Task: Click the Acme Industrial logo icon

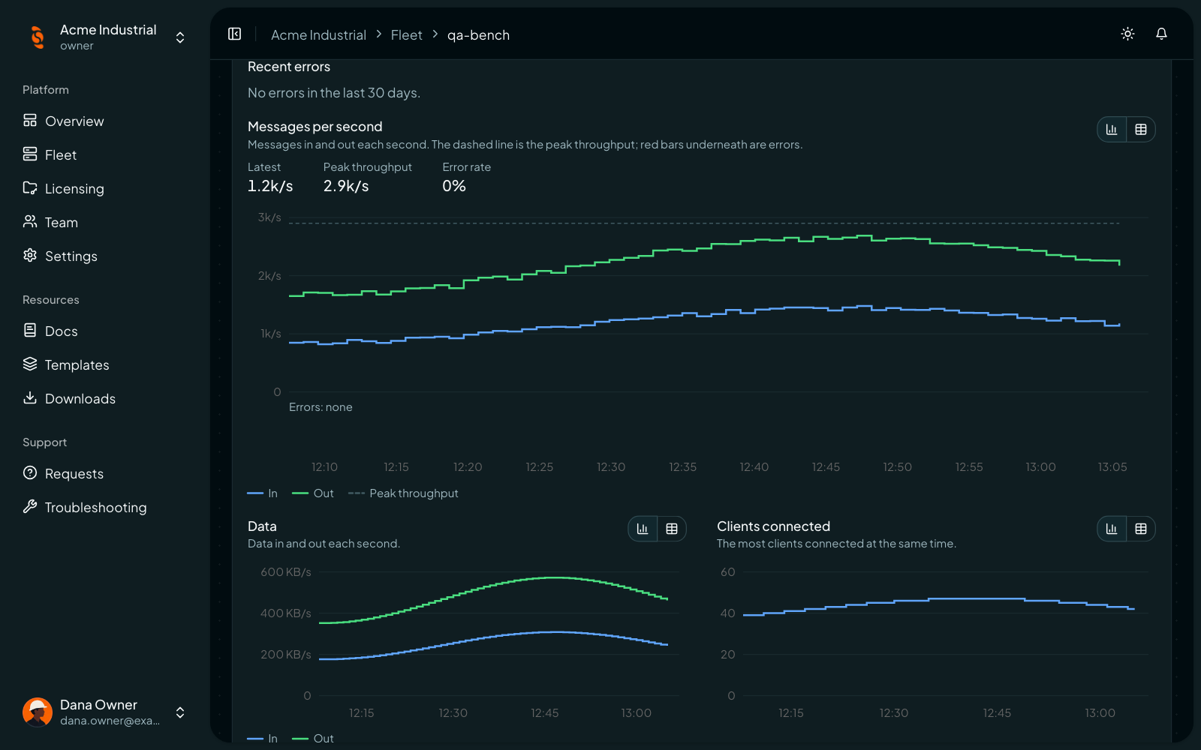Action: pos(37,37)
